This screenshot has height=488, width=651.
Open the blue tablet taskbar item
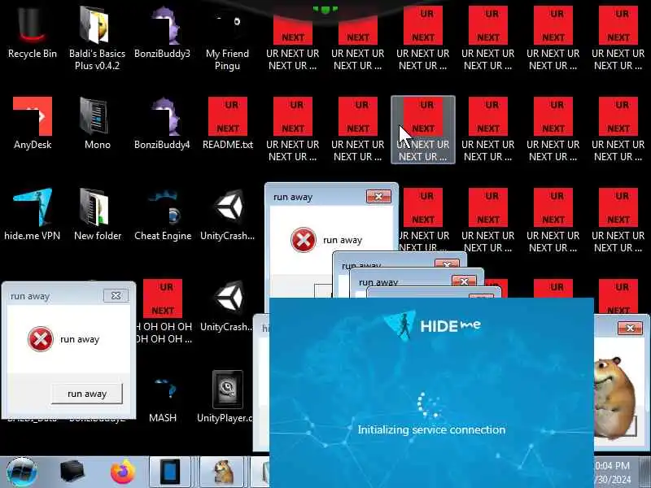tap(170, 473)
